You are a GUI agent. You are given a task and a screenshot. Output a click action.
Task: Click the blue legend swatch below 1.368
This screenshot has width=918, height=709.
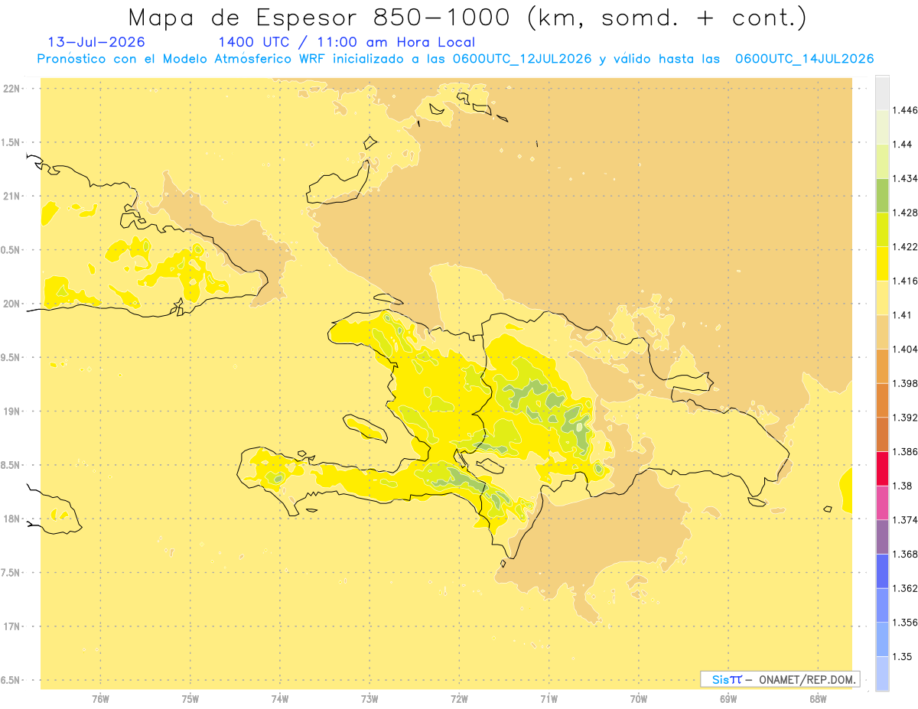(882, 571)
